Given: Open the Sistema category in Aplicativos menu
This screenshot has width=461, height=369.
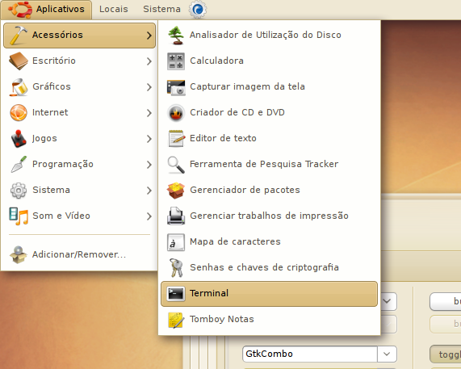Looking at the screenshot, I should click(79, 191).
